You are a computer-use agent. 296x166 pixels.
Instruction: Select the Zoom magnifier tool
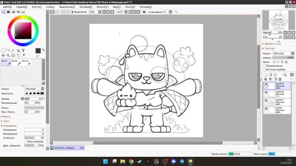(8, 55)
